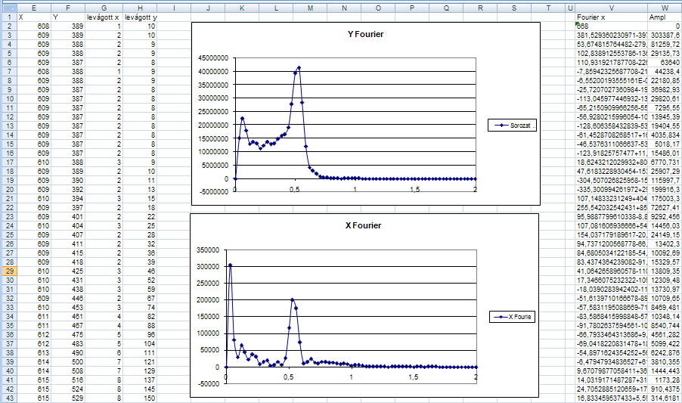The width and height of the screenshot is (682, 403).
Task: Select Y value 425 in row 29
Action: point(68,271)
